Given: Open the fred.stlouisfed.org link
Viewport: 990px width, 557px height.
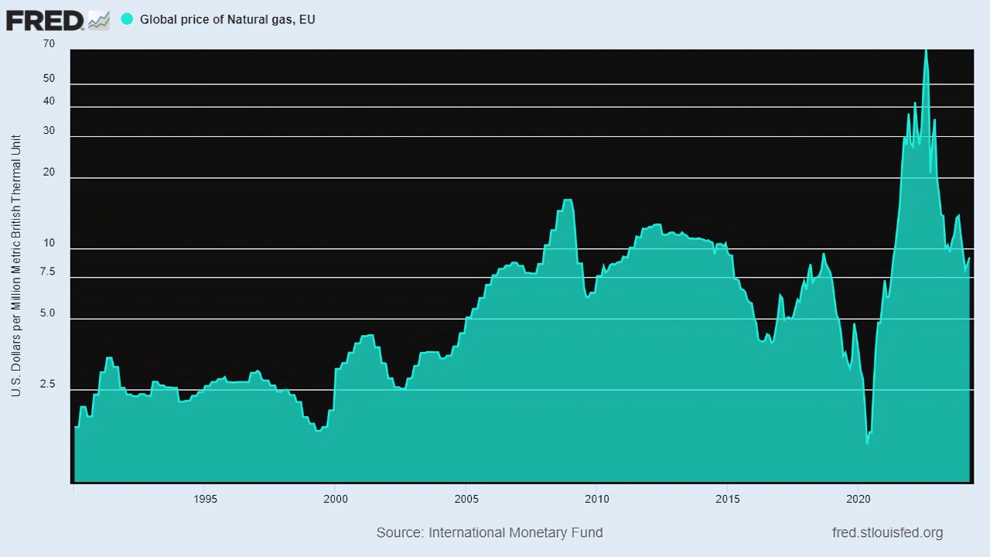Looking at the screenshot, I should tap(887, 533).
